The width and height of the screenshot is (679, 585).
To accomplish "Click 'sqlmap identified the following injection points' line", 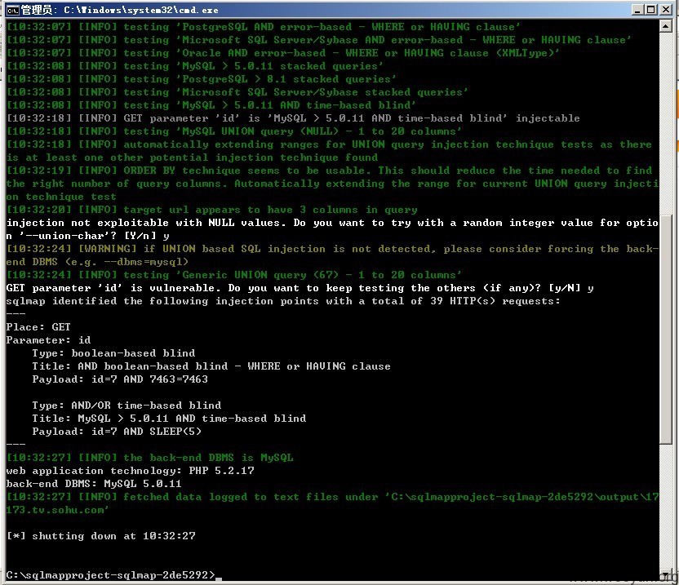I will [x=283, y=301].
